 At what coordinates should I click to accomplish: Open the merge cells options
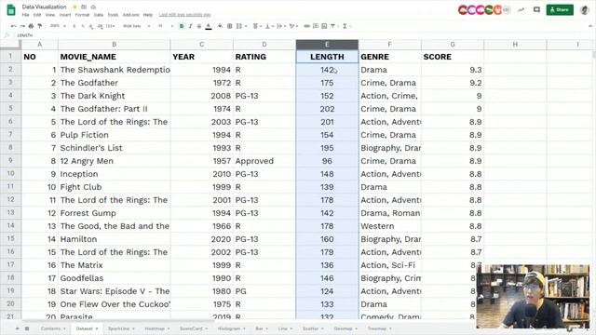(241, 26)
